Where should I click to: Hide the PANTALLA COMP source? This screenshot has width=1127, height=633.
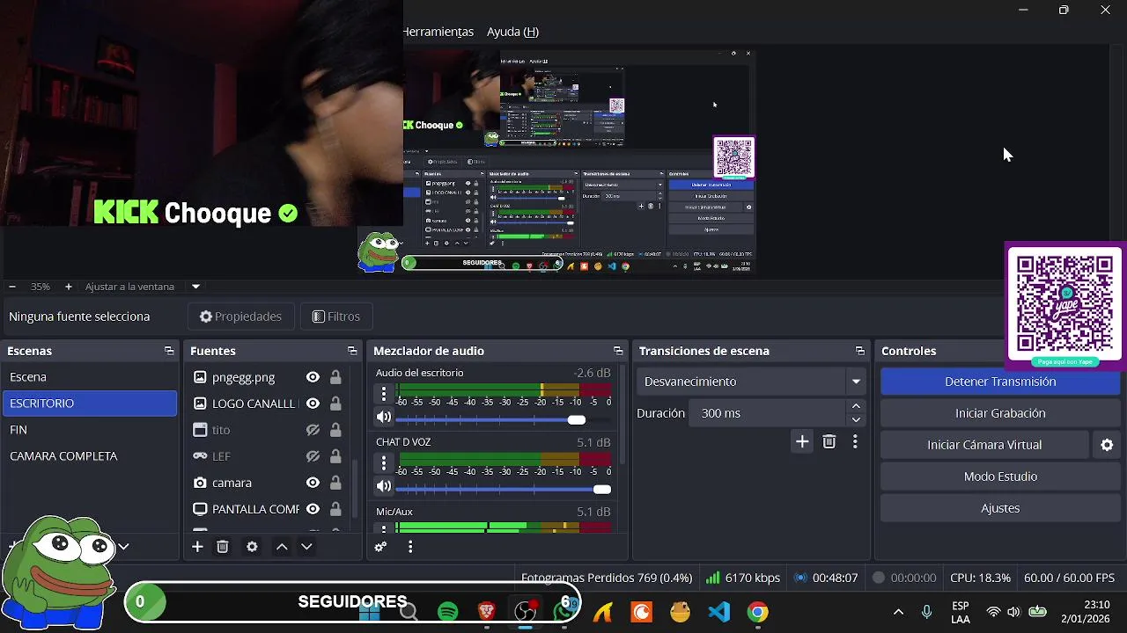click(313, 509)
